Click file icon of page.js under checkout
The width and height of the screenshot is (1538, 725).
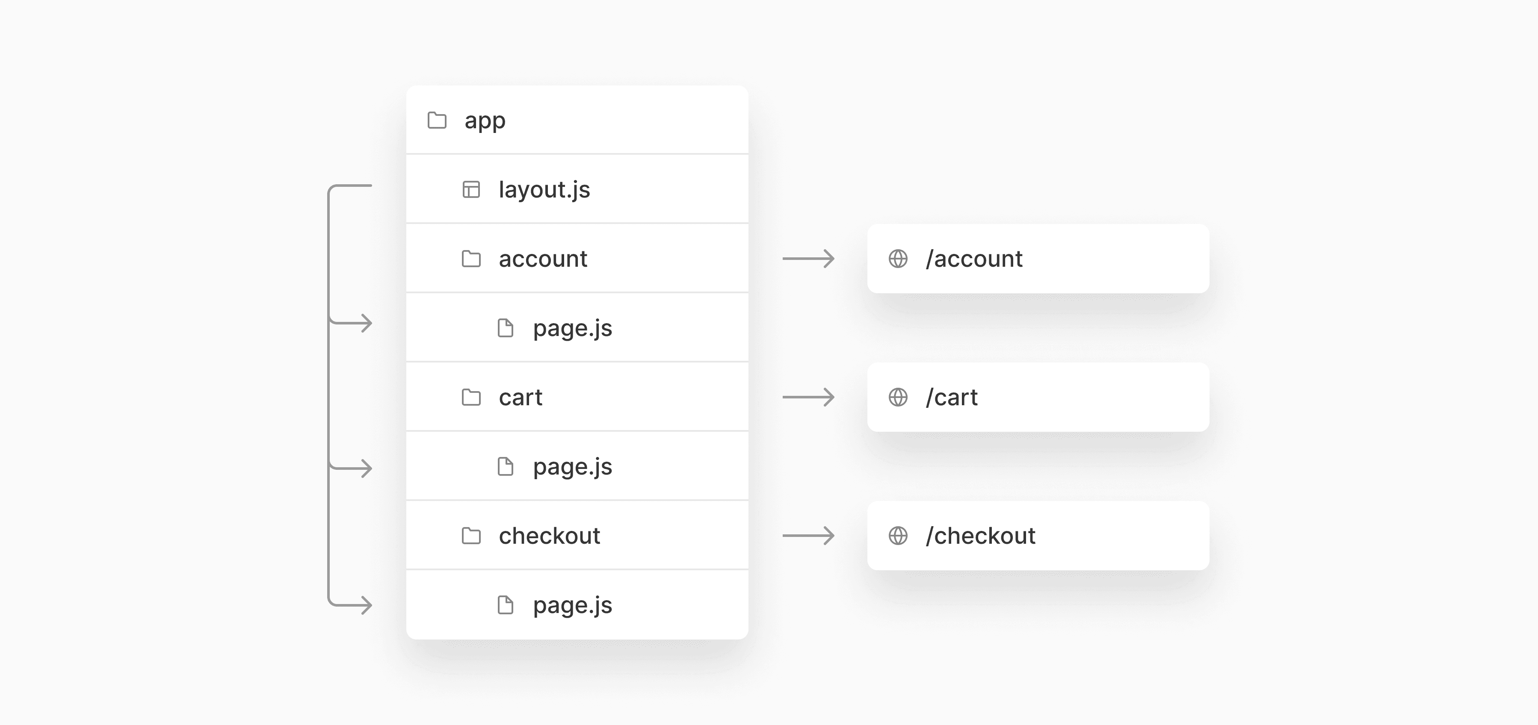[x=506, y=605]
